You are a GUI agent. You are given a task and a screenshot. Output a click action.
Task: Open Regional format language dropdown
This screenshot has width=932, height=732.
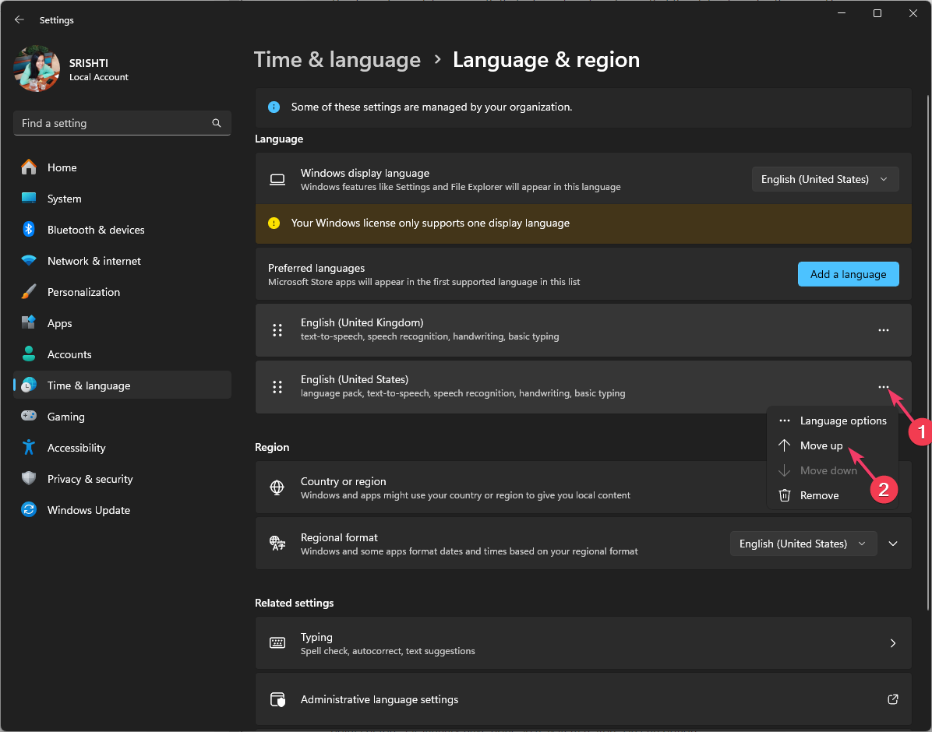click(x=803, y=544)
